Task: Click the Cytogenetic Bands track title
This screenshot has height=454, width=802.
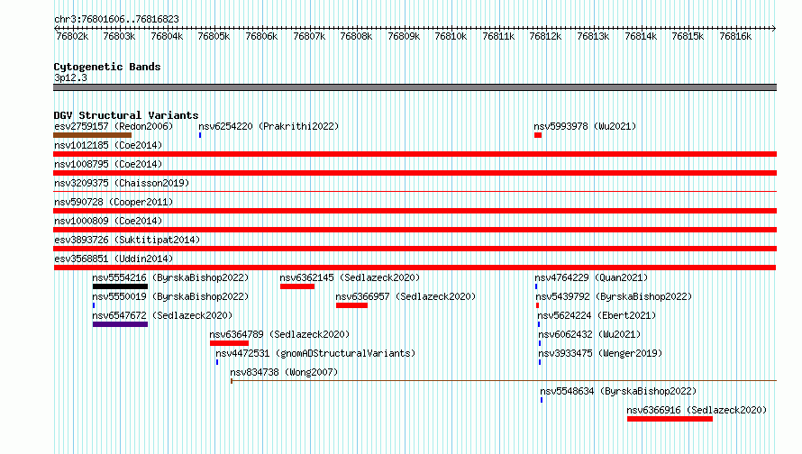Action: coord(107,67)
